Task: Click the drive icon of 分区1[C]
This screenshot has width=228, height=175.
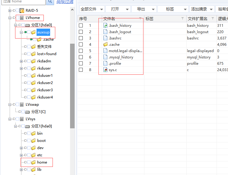Action: (27, 112)
